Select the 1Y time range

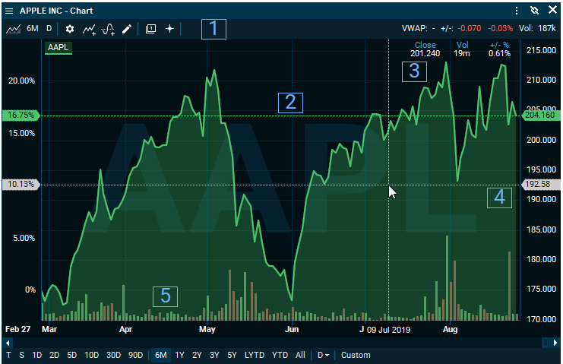[x=179, y=355]
